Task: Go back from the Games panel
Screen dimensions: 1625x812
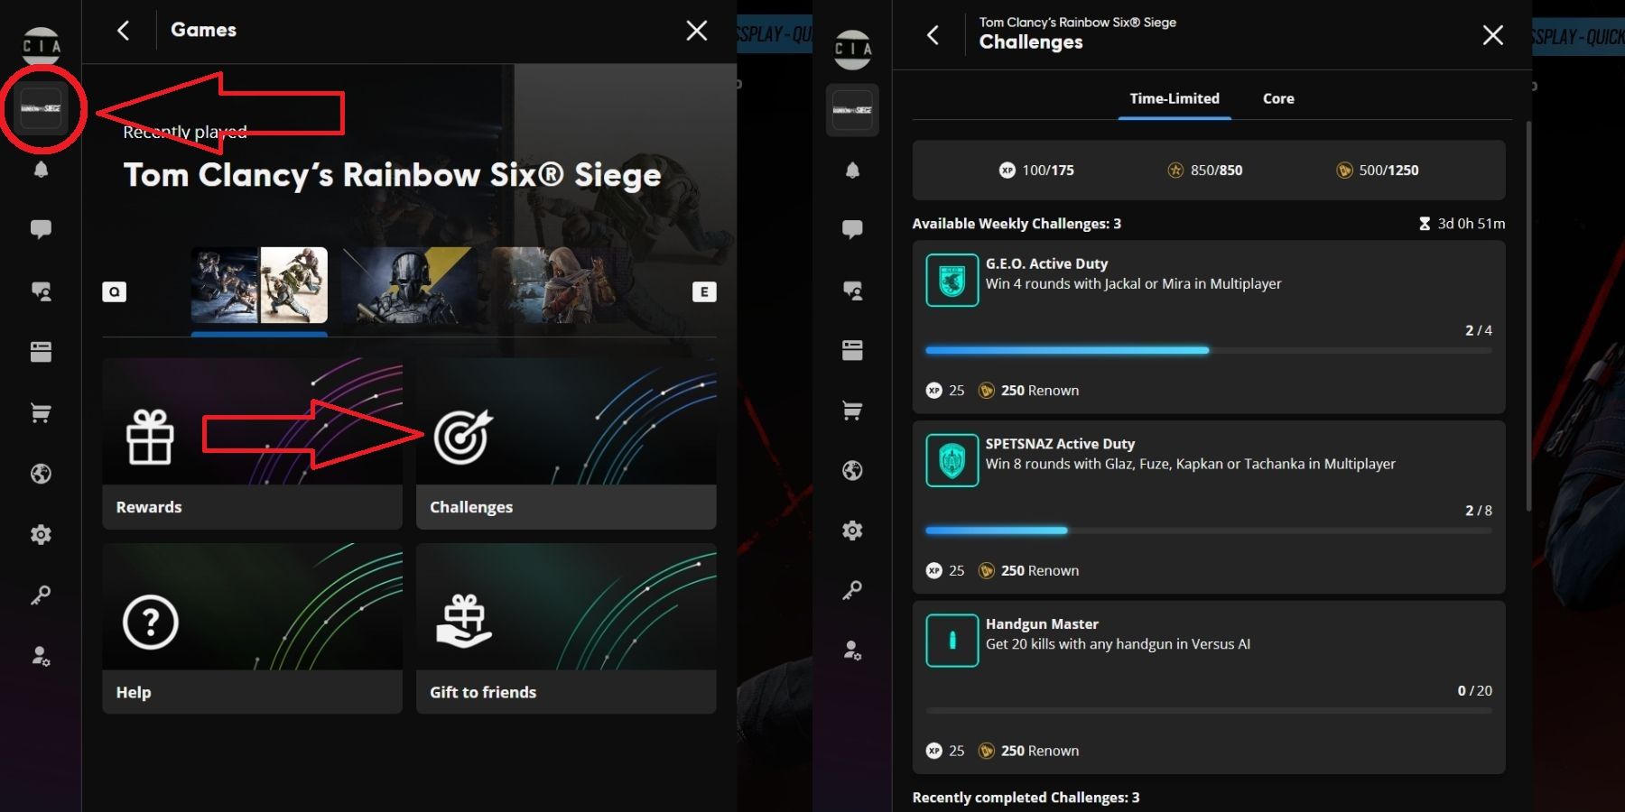Action: coord(124,31)
